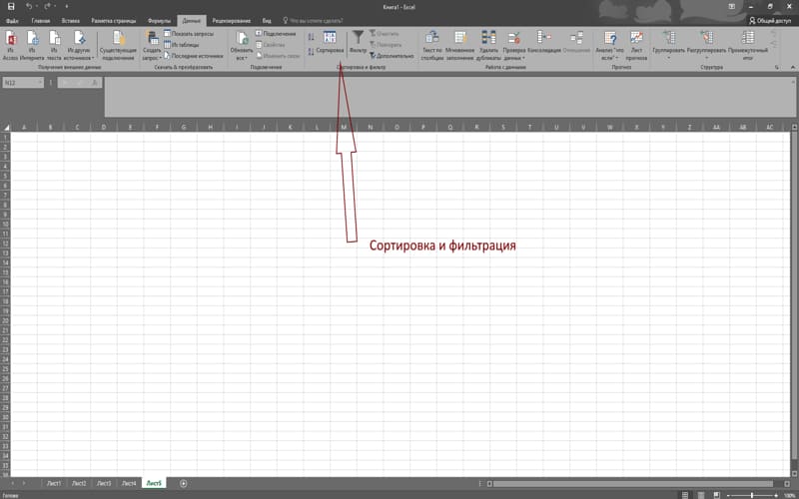799x499 pixels.
Task: Collapse the ribbon with the chevron
Action: pyautogui.click(x=792, y=67)
